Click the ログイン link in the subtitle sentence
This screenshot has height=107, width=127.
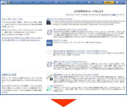(105, 15)
